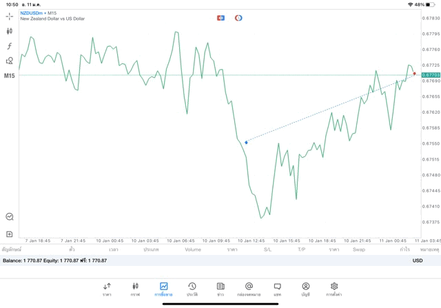Click the round icon in the lower-left sidebar
The width and height of the screenshot is (441, 308).
coord(10,217)
